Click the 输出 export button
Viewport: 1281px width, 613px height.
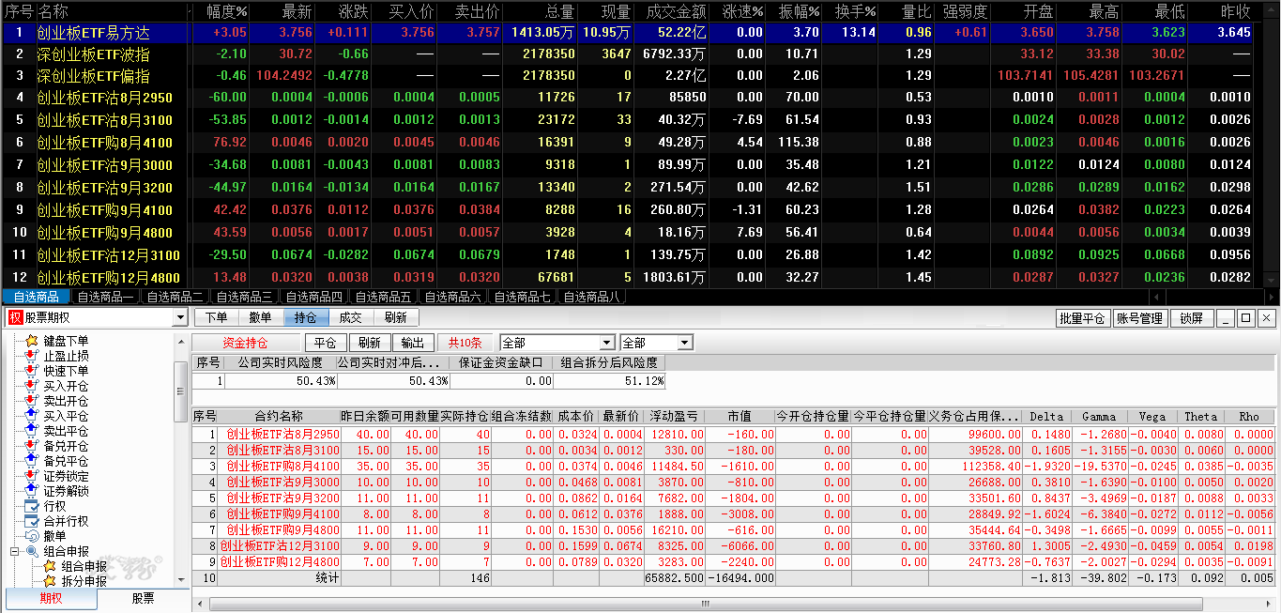[x=412, y=343]
